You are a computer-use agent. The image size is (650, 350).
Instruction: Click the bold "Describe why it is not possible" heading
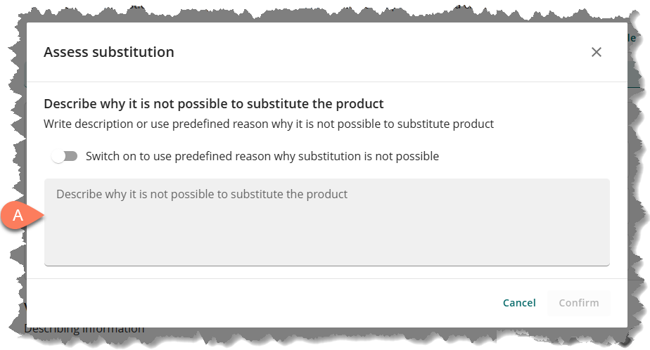[213, 104]
